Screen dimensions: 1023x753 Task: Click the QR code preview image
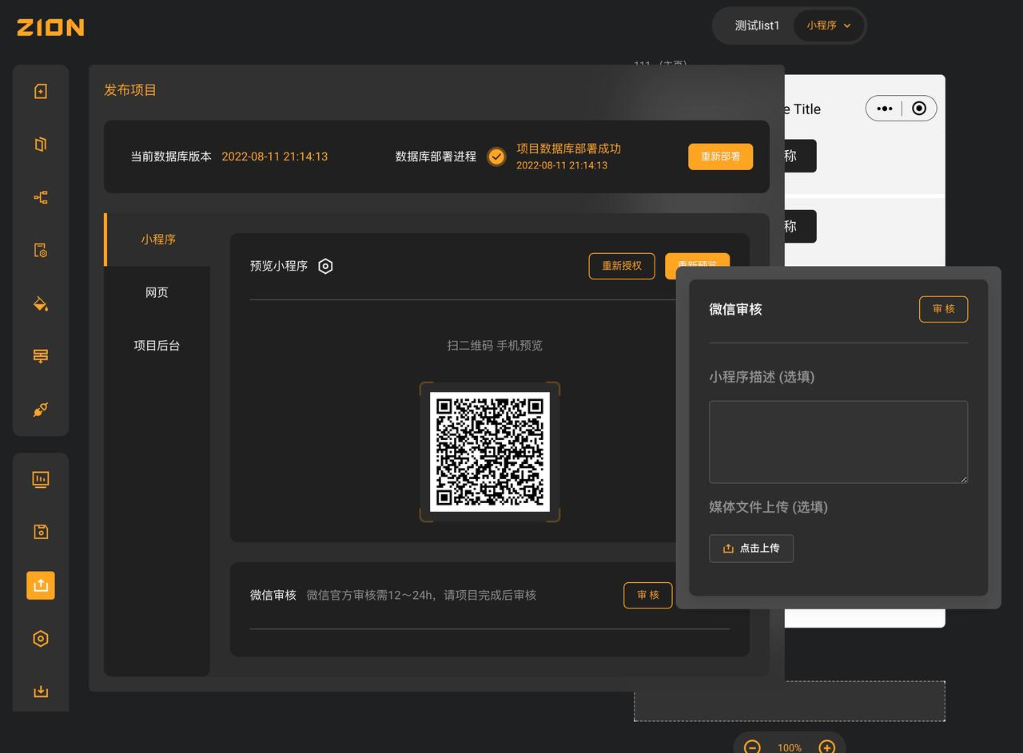click(490, 452)
